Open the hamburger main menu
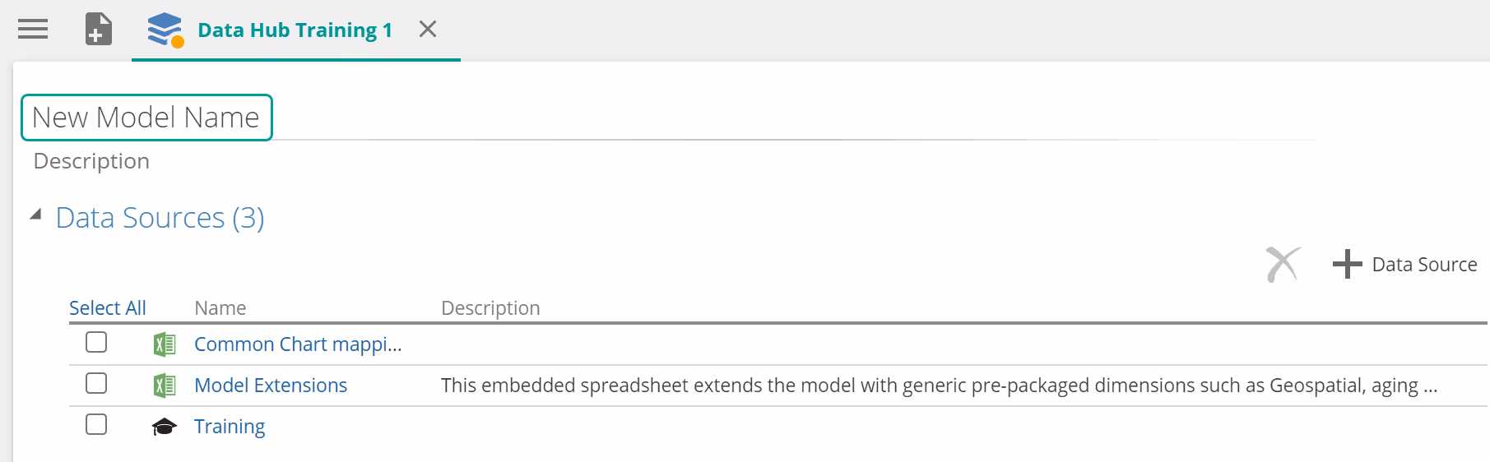Image resolution: width=1490 pixels, height=462 pixels. [x=33, y=30]
